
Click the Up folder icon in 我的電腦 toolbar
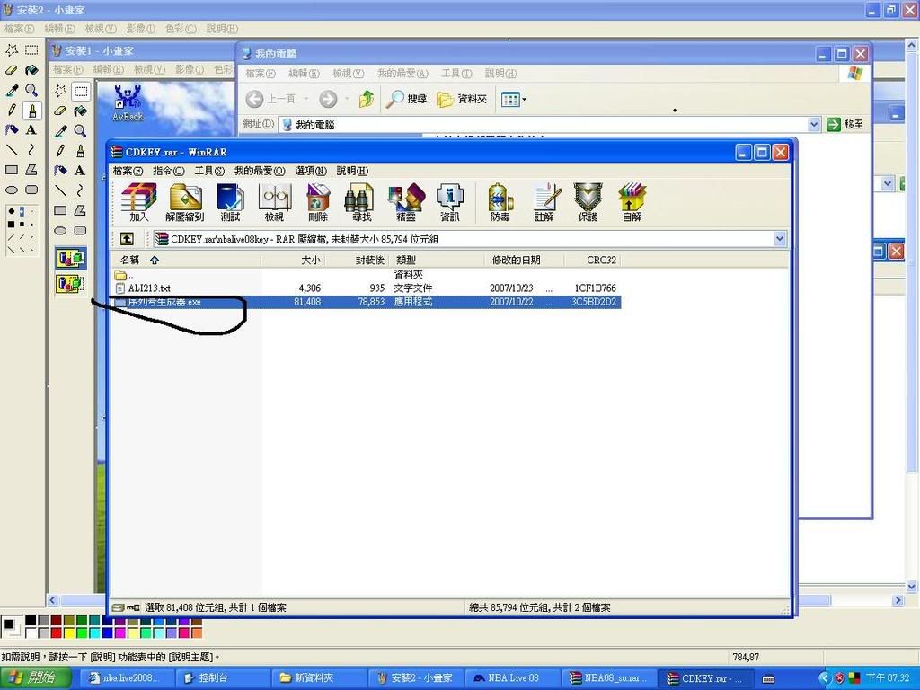tap(367, 99)
